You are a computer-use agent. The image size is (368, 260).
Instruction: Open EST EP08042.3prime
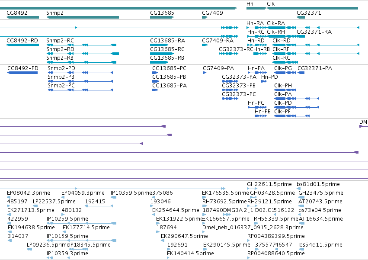[x=29, y=193]
